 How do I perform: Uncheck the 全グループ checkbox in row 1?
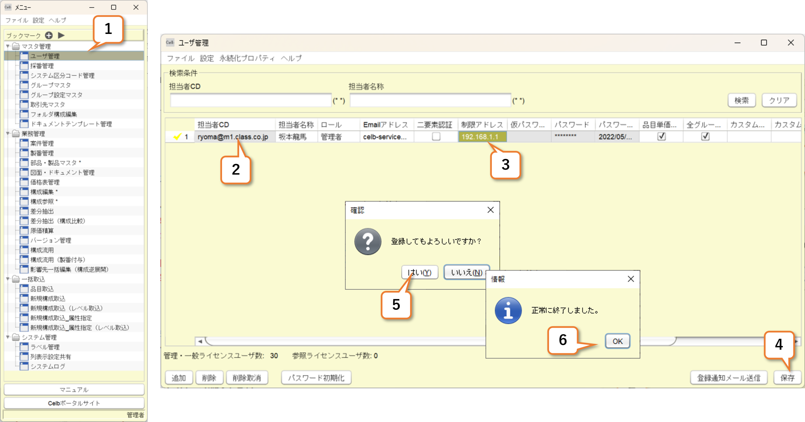705,136
